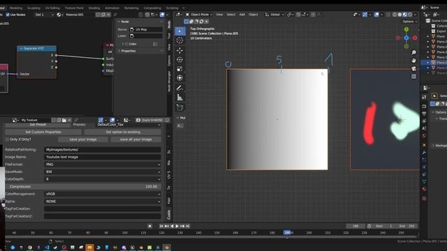Click the red X axis gizmo ball

tap(415, 38)
